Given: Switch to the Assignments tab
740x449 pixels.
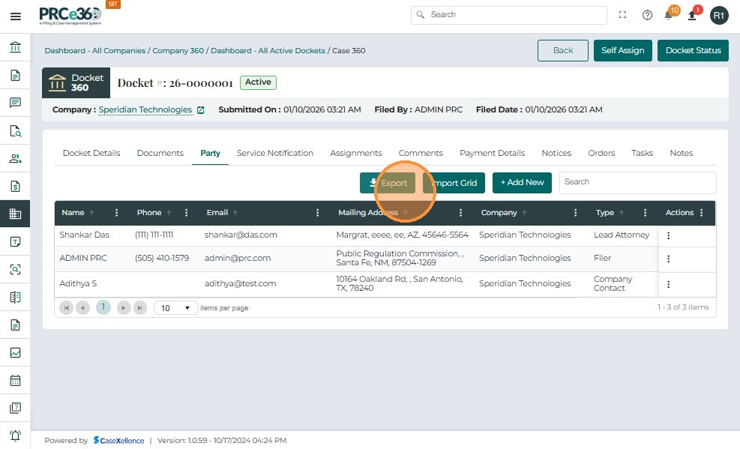Looking at the screenshot, I should click(356, 153).
